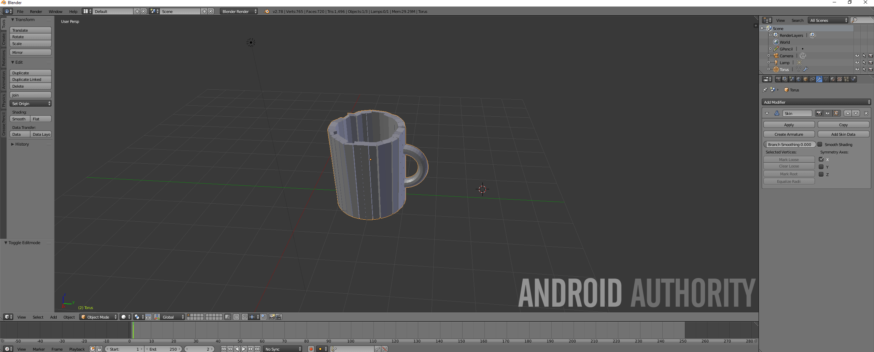Open the Material properties tab icon

pyautogui.click(x=833, y=79)
